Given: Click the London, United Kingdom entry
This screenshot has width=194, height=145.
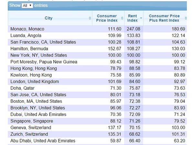Looking at the screenshot, I should point(35,82).
